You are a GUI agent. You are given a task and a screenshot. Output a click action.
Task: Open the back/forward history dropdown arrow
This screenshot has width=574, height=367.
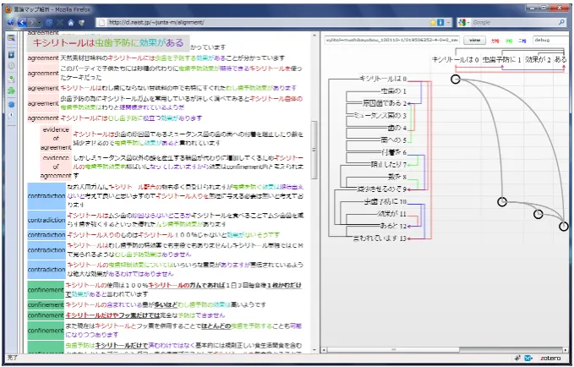pyautogui.click(x=39, y=23)
